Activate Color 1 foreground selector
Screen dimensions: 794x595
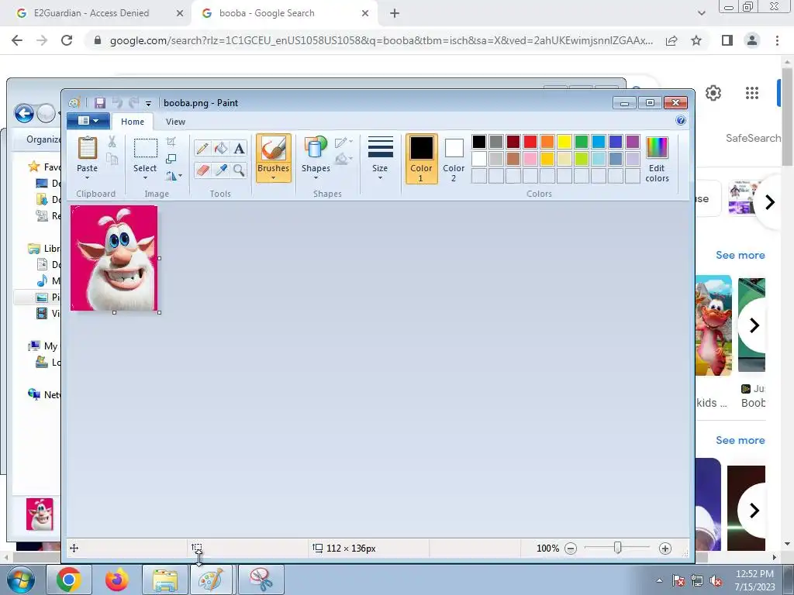(x=421, y=159)
